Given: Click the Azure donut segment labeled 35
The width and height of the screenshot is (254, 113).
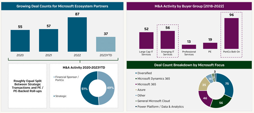Looking at the screenshot, I should pyautogui.click(x=204, y=84).
